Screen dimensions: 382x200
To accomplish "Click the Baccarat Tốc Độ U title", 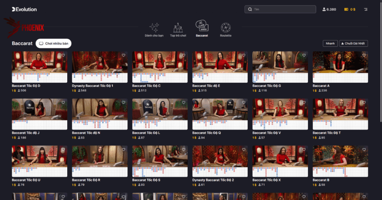I will tap(26, 180).
